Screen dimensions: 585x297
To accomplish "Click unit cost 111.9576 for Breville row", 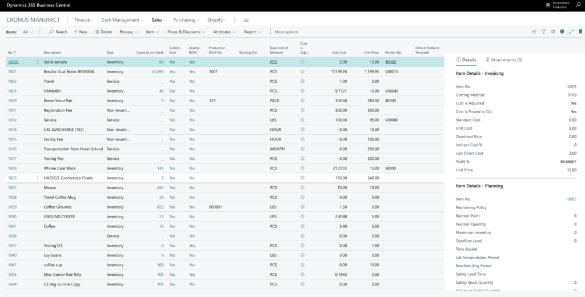I will 339,71.
